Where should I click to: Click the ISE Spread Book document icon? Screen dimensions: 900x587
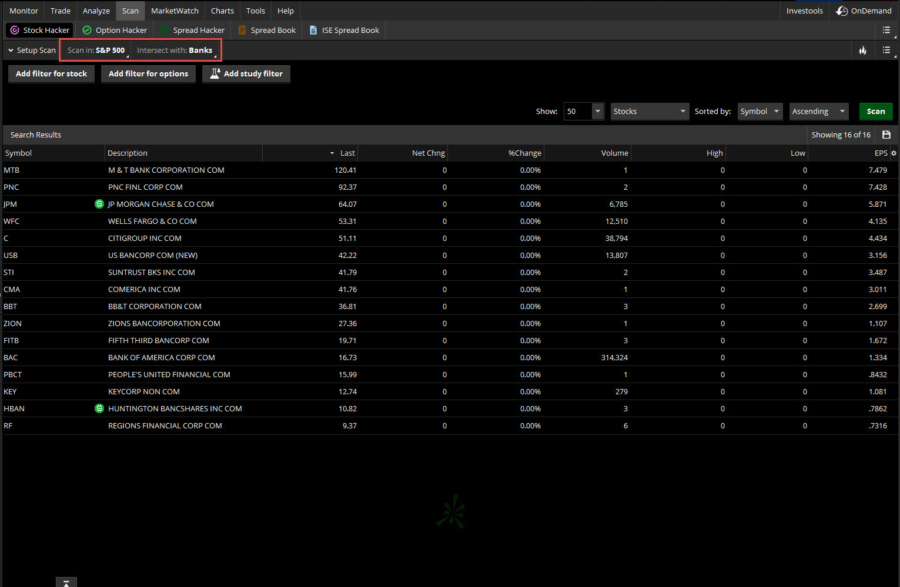[x=313, y=30]
